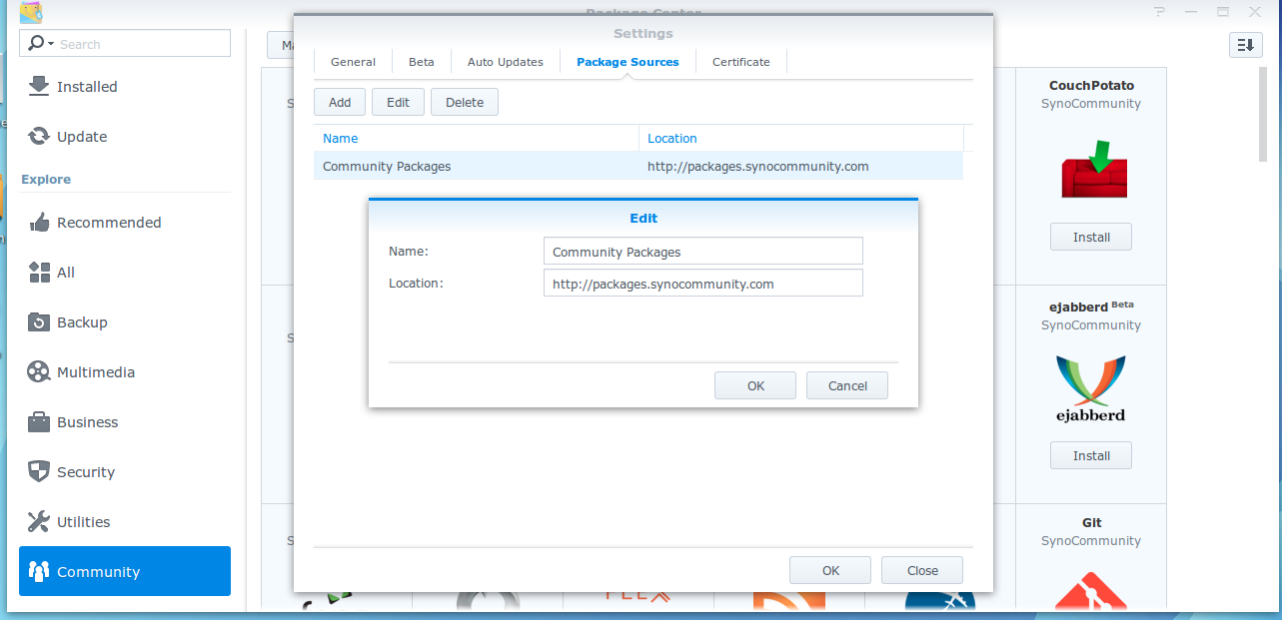Screen dimensions: 1282x620
Task: Switch to the General tab
Action: (353, 62)
